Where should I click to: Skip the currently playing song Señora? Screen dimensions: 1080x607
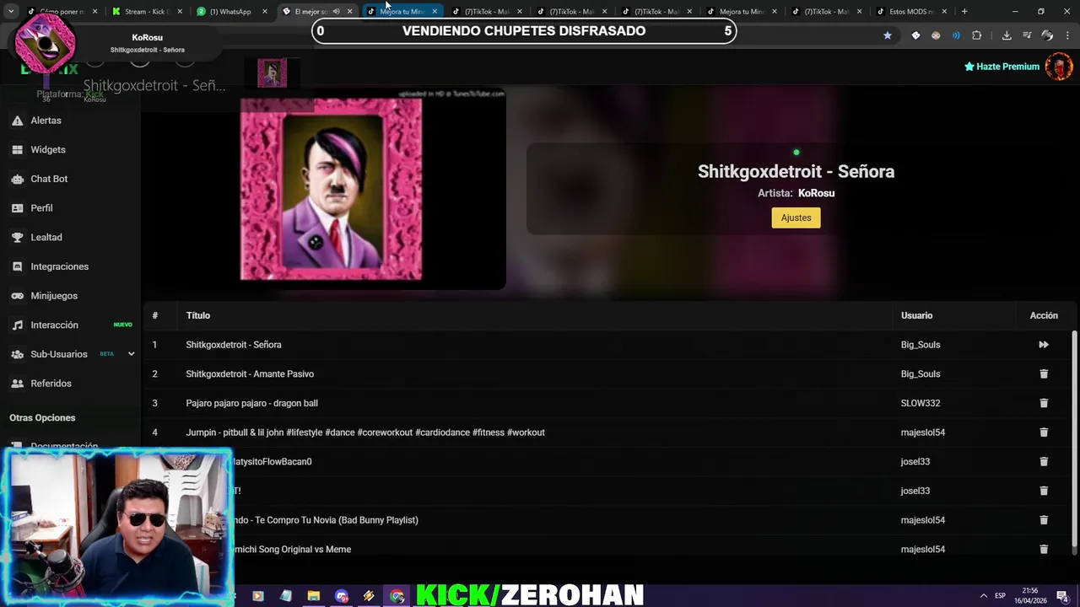pyautogui.click(x=1044, y=345)
